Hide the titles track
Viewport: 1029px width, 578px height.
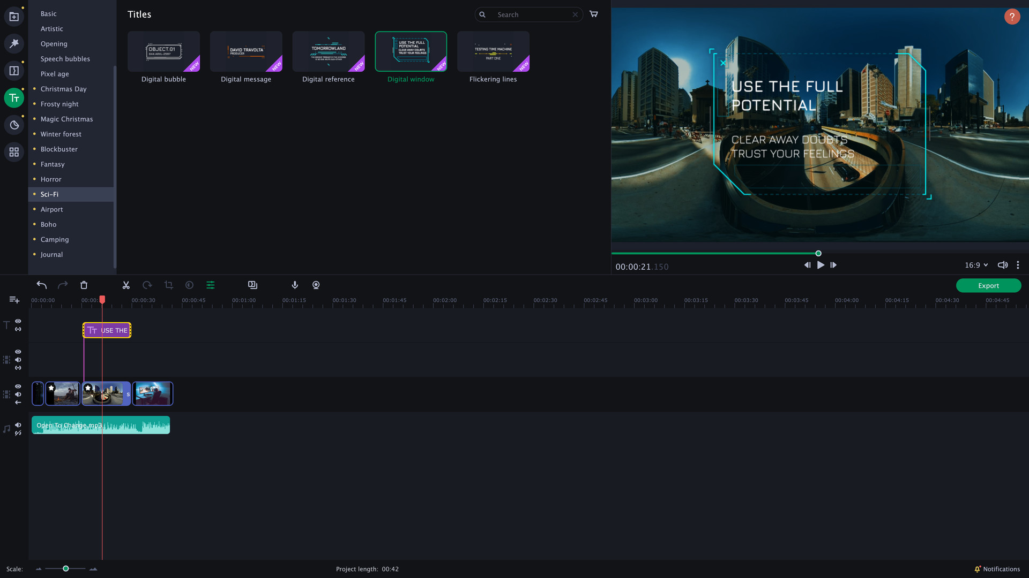click(18, 322)
